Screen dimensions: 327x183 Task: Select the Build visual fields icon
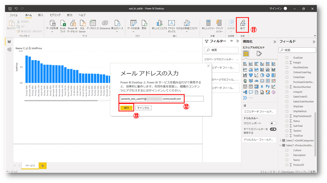pyautogui.click(x=246, y=54)
